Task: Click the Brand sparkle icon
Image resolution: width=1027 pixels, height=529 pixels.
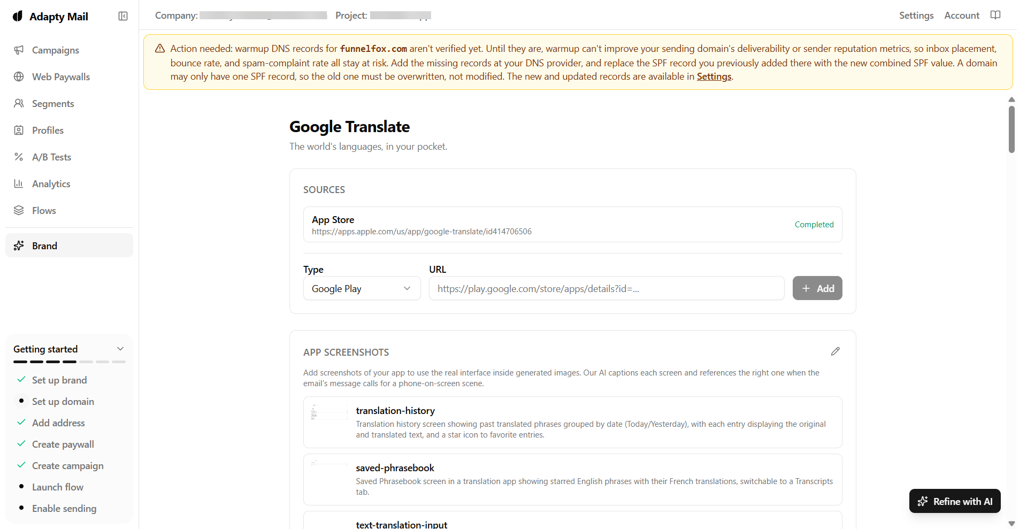Action: pos(19,246)
